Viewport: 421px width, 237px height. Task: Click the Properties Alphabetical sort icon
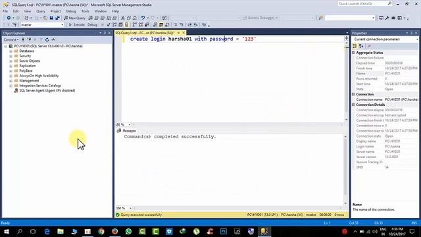[361, 46]
